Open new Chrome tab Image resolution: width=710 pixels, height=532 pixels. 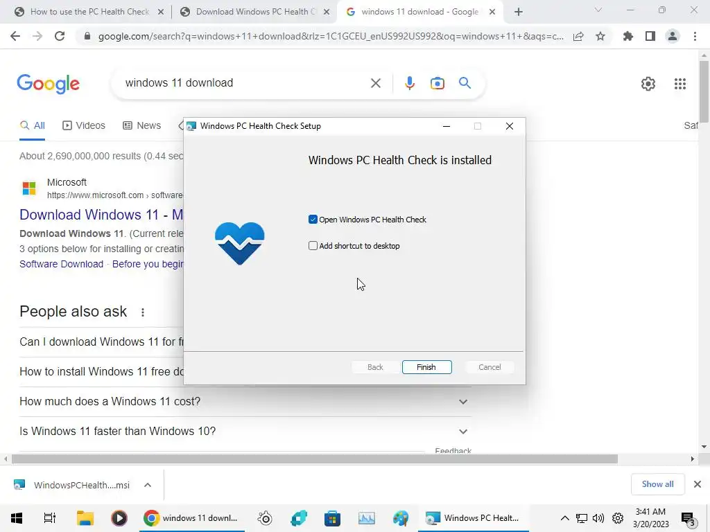519,12
